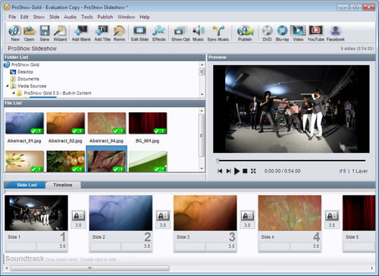Switch to the Timeline tab
Screen dimensions: 379x276
click(x=63, y=185)
